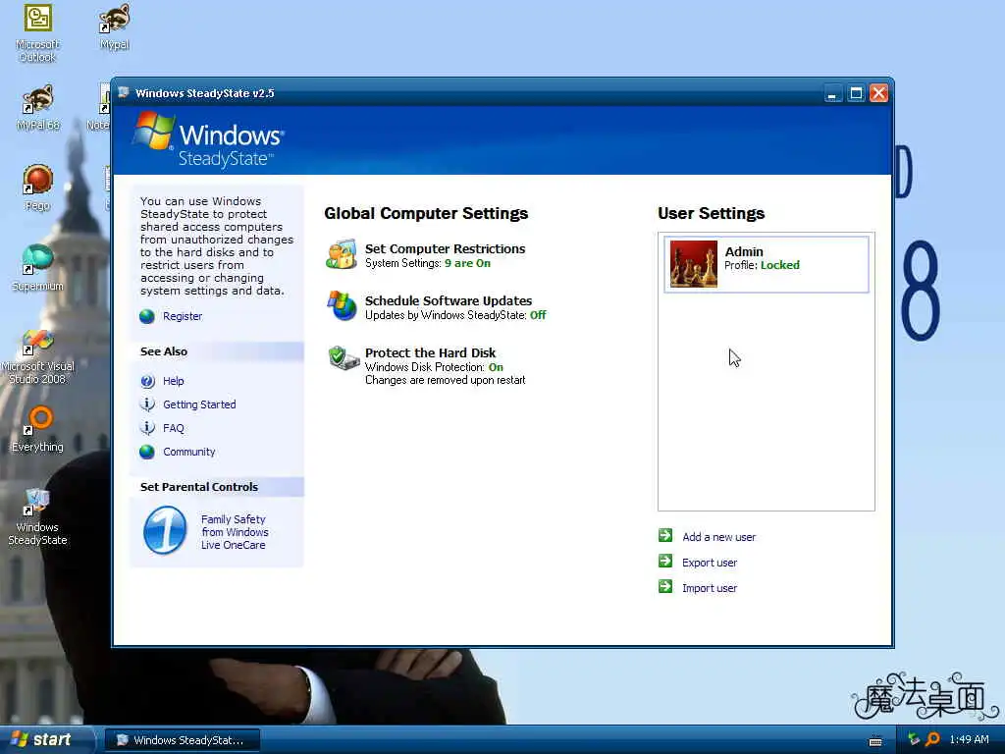Select the Microsoft Outlook desktop icon

point(38,33)
